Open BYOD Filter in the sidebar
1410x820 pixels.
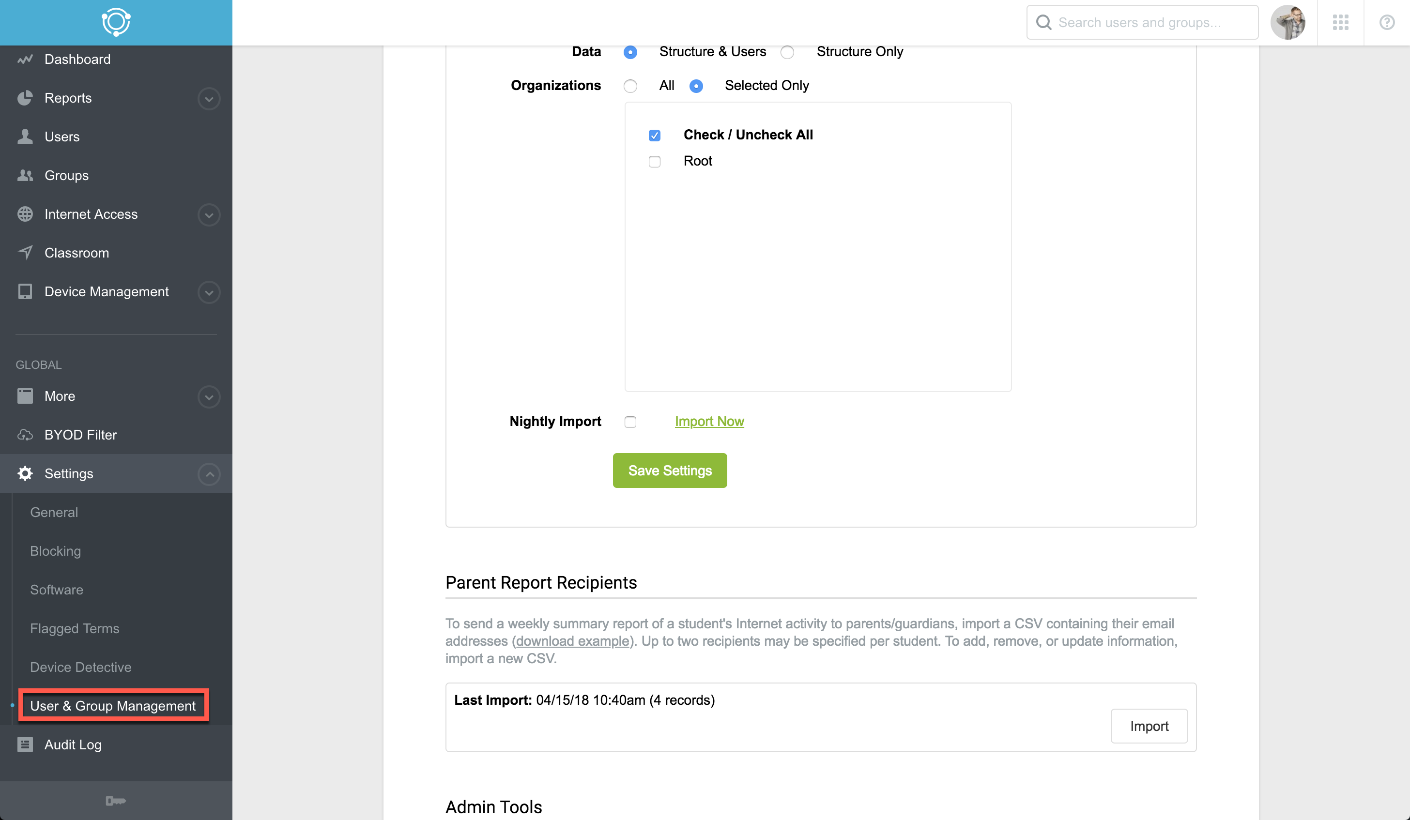[80, 435]
